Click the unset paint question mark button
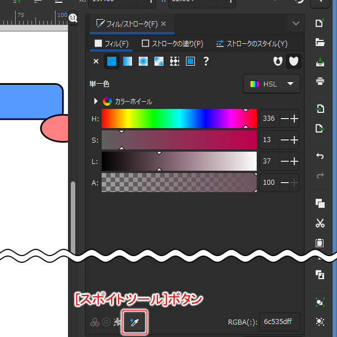 click(x=206, y=61)
